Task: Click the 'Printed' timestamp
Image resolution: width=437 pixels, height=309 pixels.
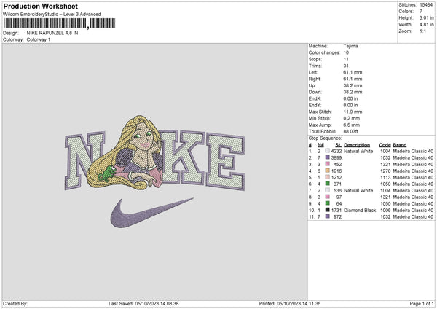Action: [290, 304]
